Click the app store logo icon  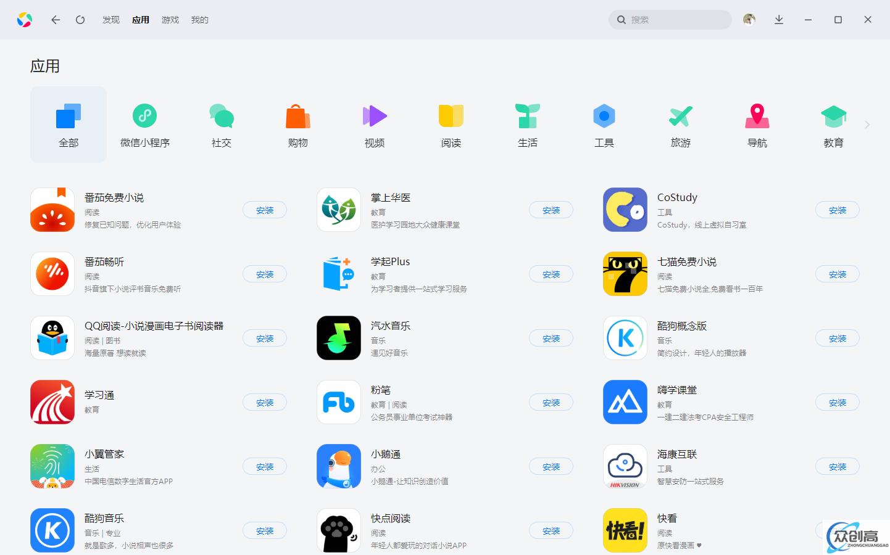25,20
